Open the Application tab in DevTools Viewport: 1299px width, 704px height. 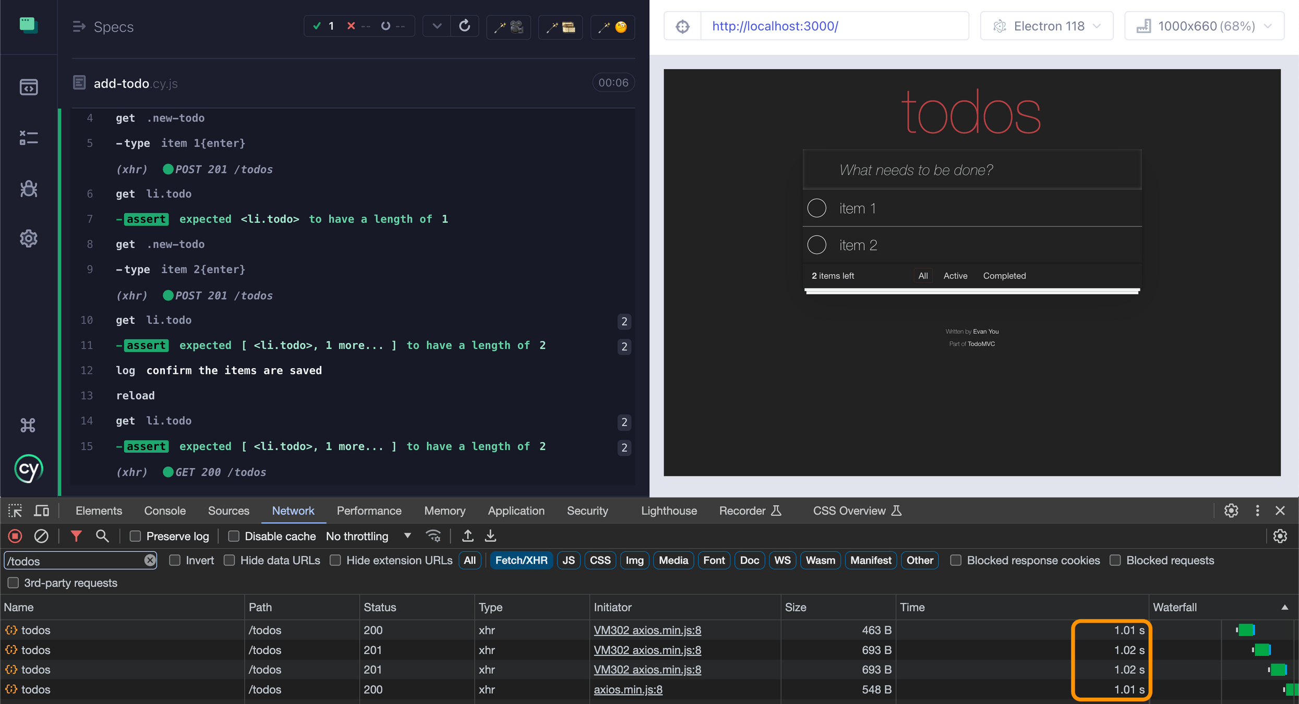point(516,511)
